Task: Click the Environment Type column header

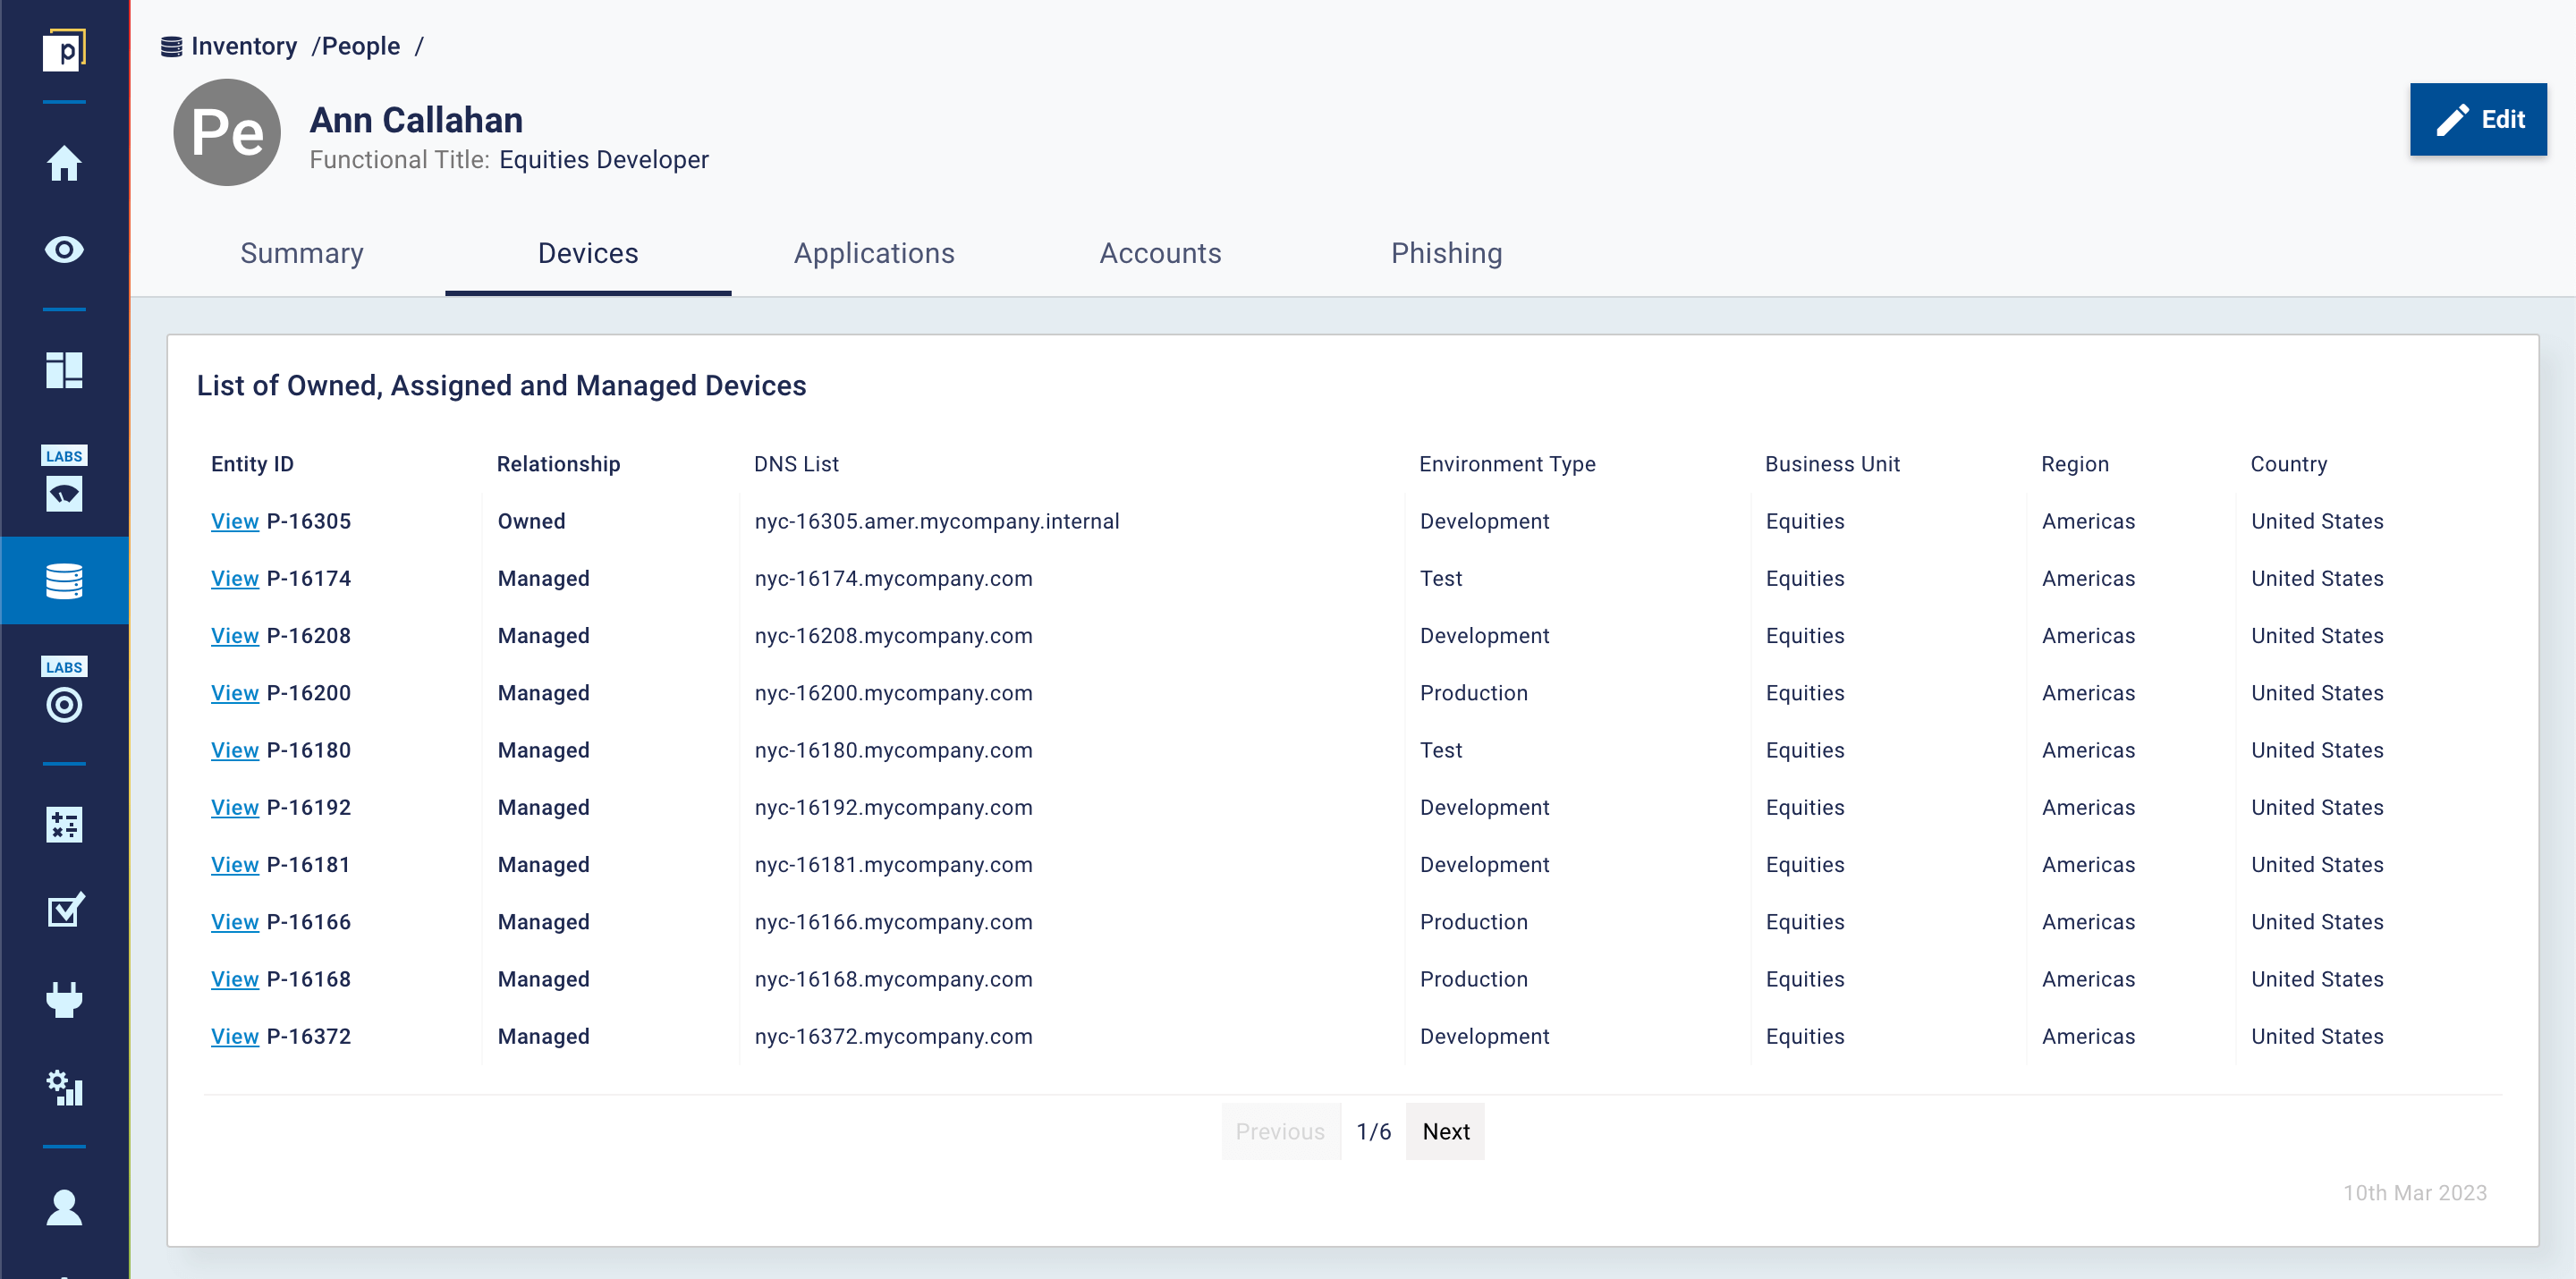Action: tap(1507, 464)
